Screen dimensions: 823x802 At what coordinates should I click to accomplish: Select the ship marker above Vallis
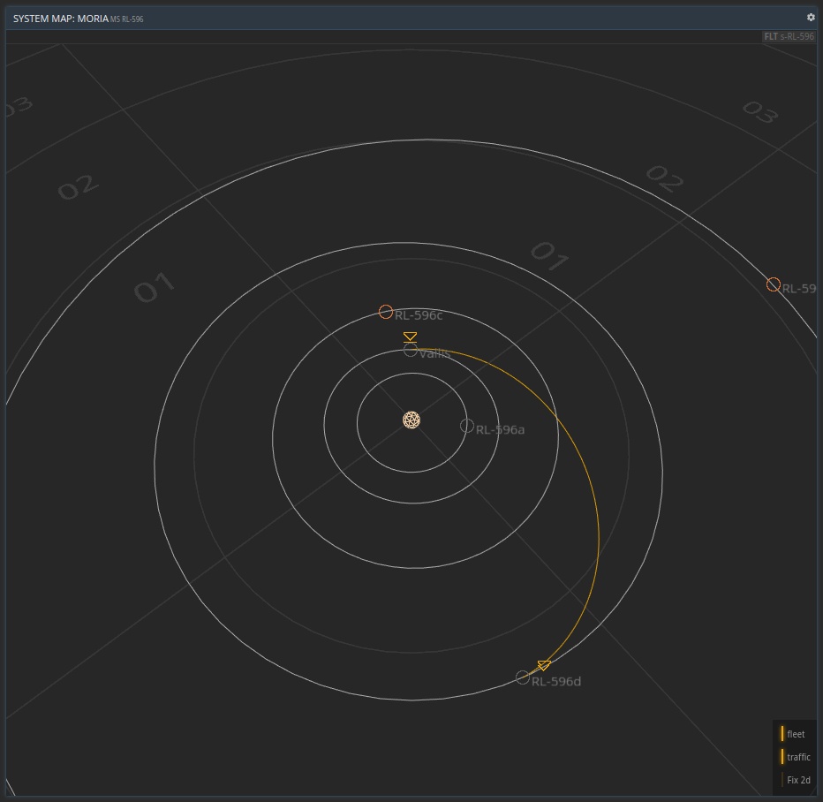410,337
